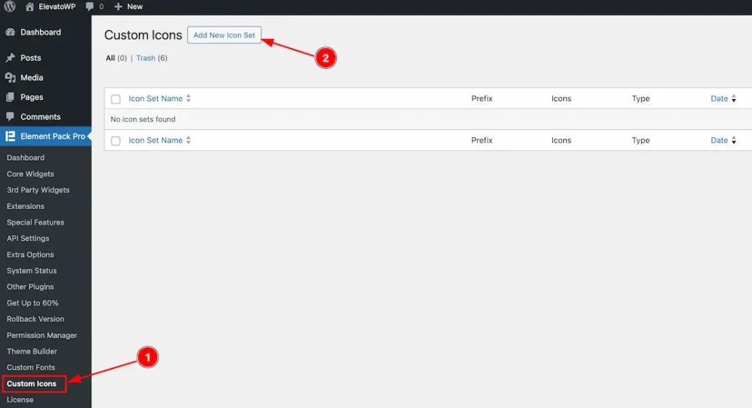
Task: Show All icon sets filter
Action: [110, 58]
